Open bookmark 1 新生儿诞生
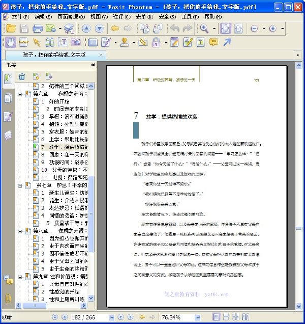This screenshot has height=324, width=305. [64, 193]
